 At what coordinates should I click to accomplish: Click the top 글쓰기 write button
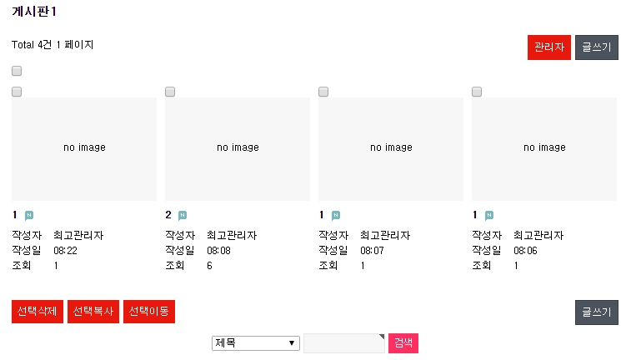tap(597, 47)
